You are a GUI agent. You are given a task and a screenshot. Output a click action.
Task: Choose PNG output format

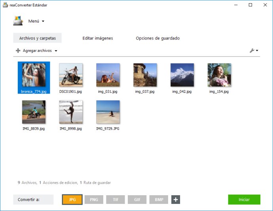[x=94, y=200]
